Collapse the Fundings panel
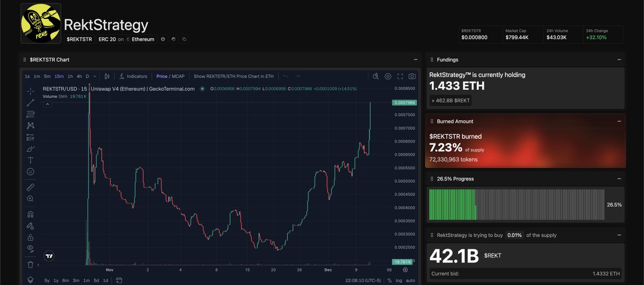 tap(619, 59)
